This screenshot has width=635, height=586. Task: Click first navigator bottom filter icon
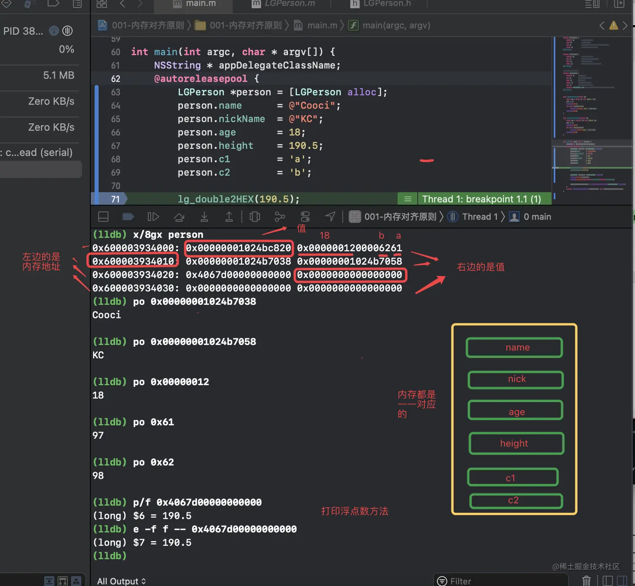pos(49,581)
